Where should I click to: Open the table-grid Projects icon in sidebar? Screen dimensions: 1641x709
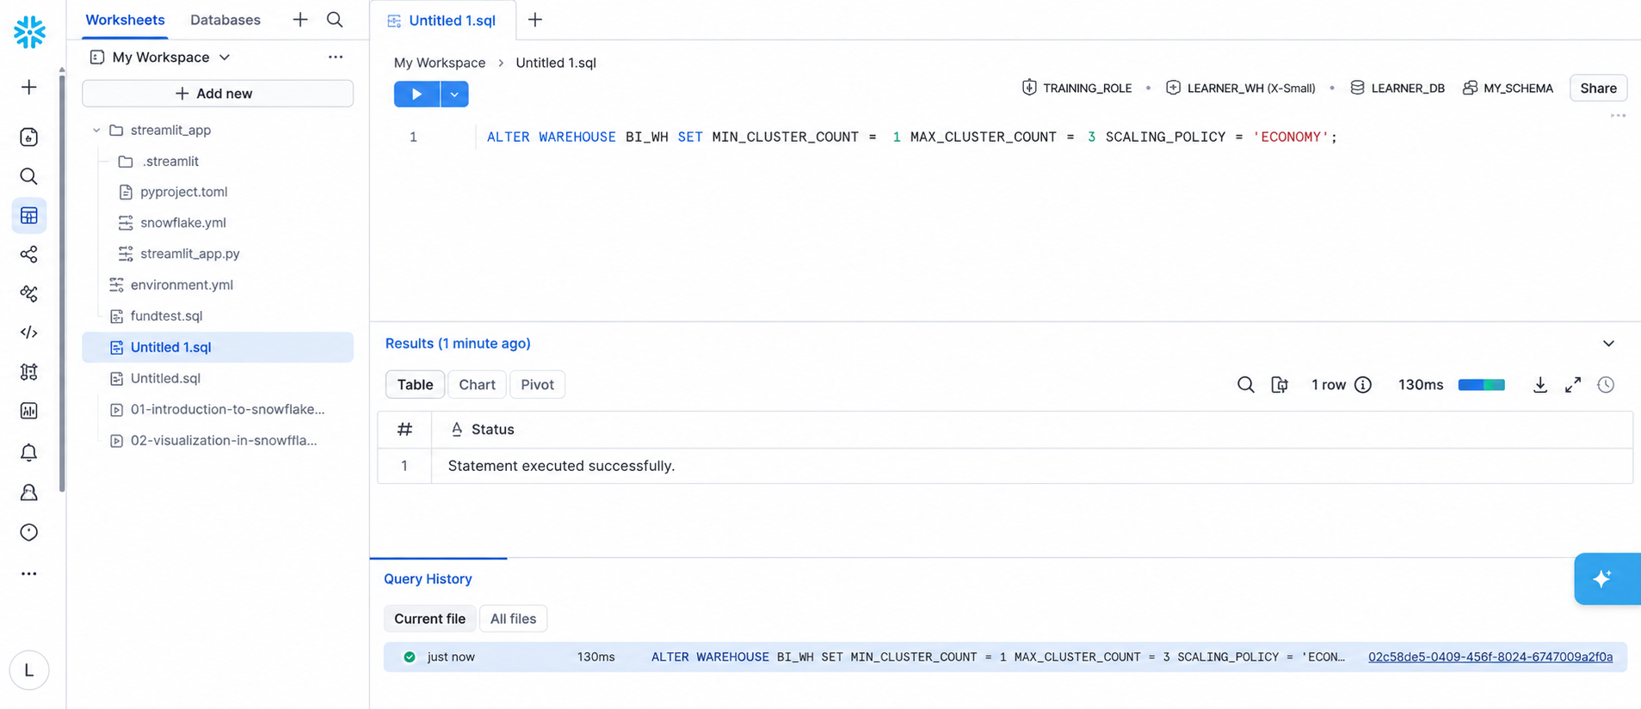click(29, 215)
